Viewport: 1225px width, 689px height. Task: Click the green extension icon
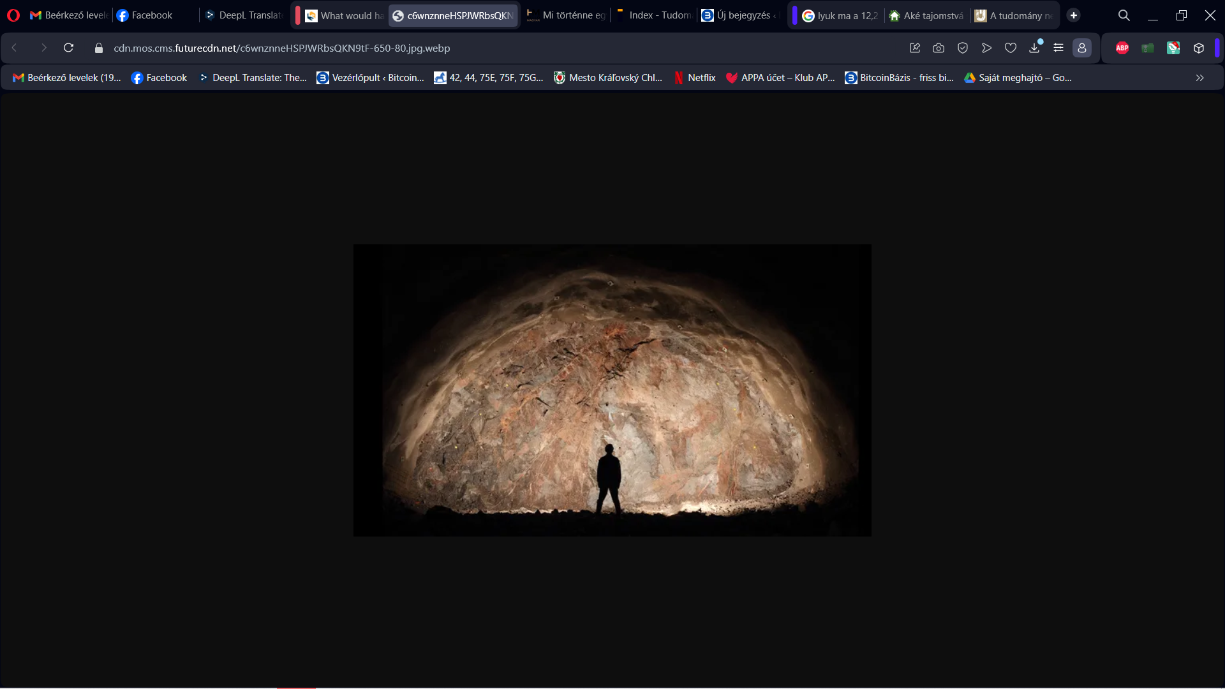pos(1148,48)
